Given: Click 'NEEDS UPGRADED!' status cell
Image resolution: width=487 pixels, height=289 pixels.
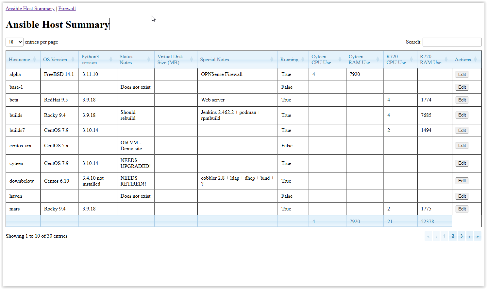Looking at the screenshot, I should point(135,163).
